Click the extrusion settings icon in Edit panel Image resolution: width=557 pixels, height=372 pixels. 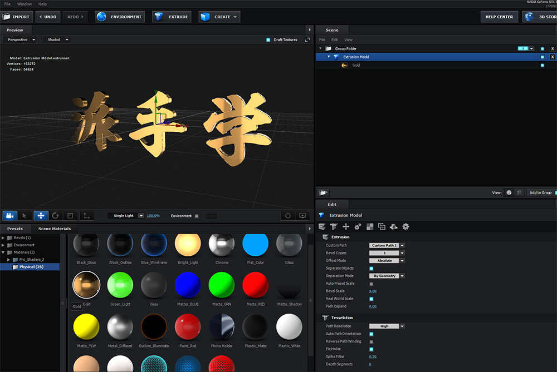322,226
